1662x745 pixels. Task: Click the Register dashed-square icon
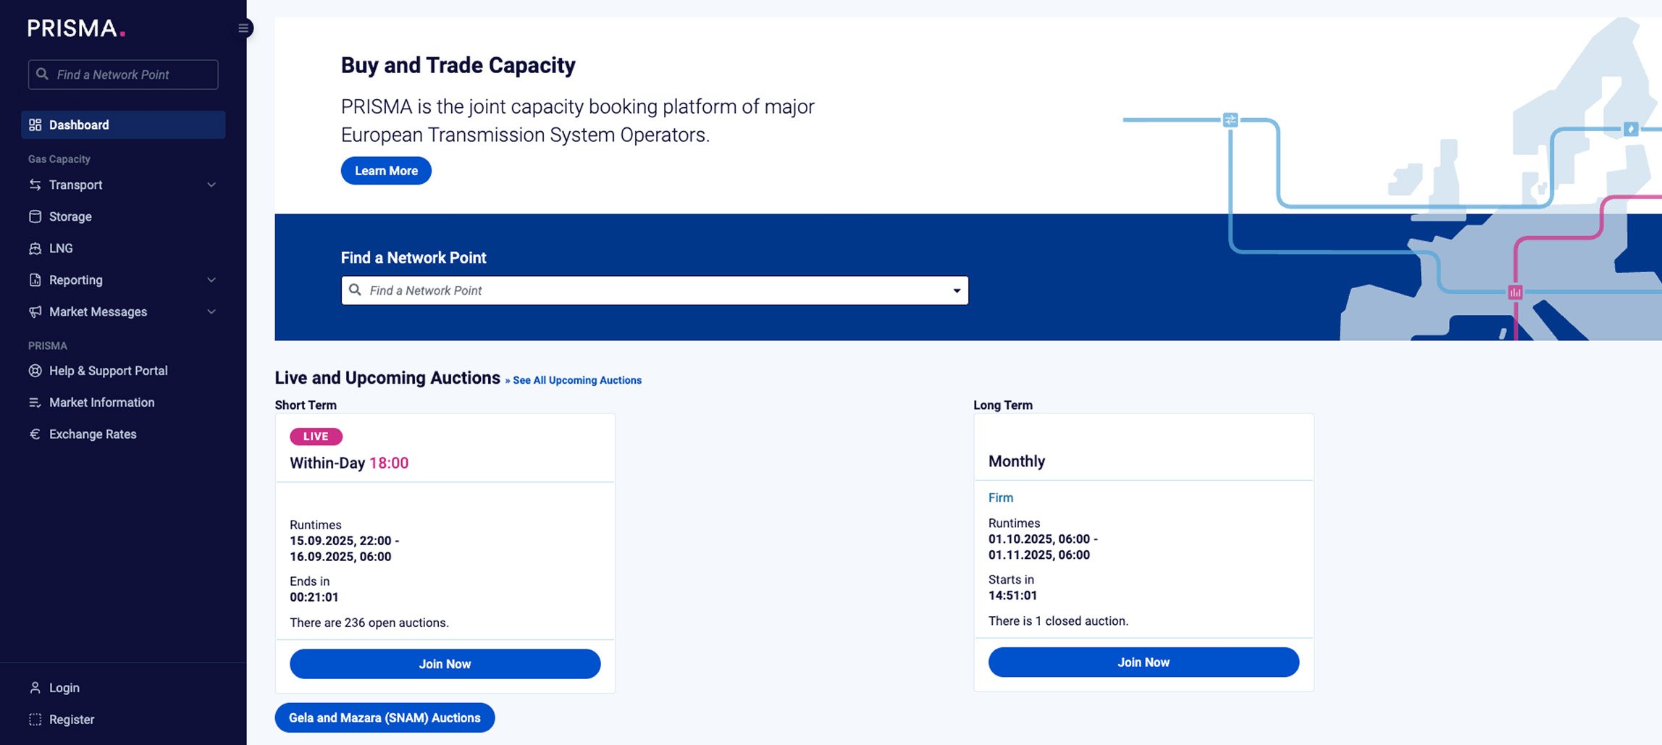pyautogui.click(x=35, y=720)
